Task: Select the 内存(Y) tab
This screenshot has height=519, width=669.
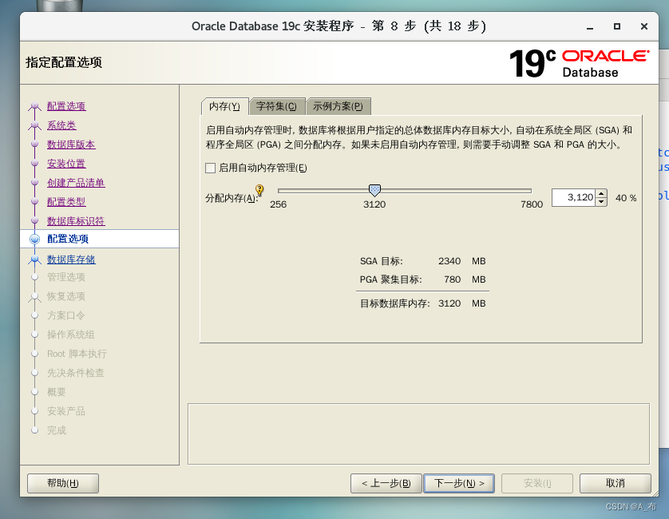Action: pyautogui.click(x=224, y=106)
